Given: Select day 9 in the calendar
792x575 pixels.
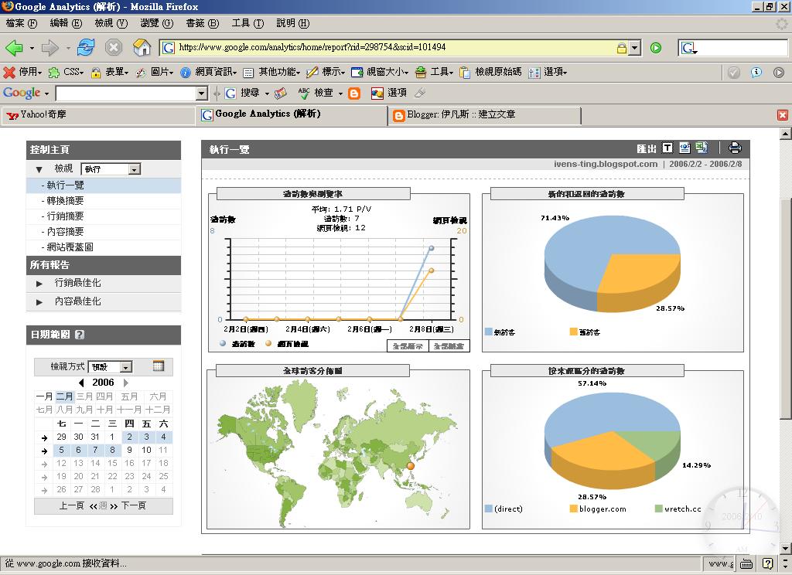Looking at the screenshot, I should pos(129,450).
